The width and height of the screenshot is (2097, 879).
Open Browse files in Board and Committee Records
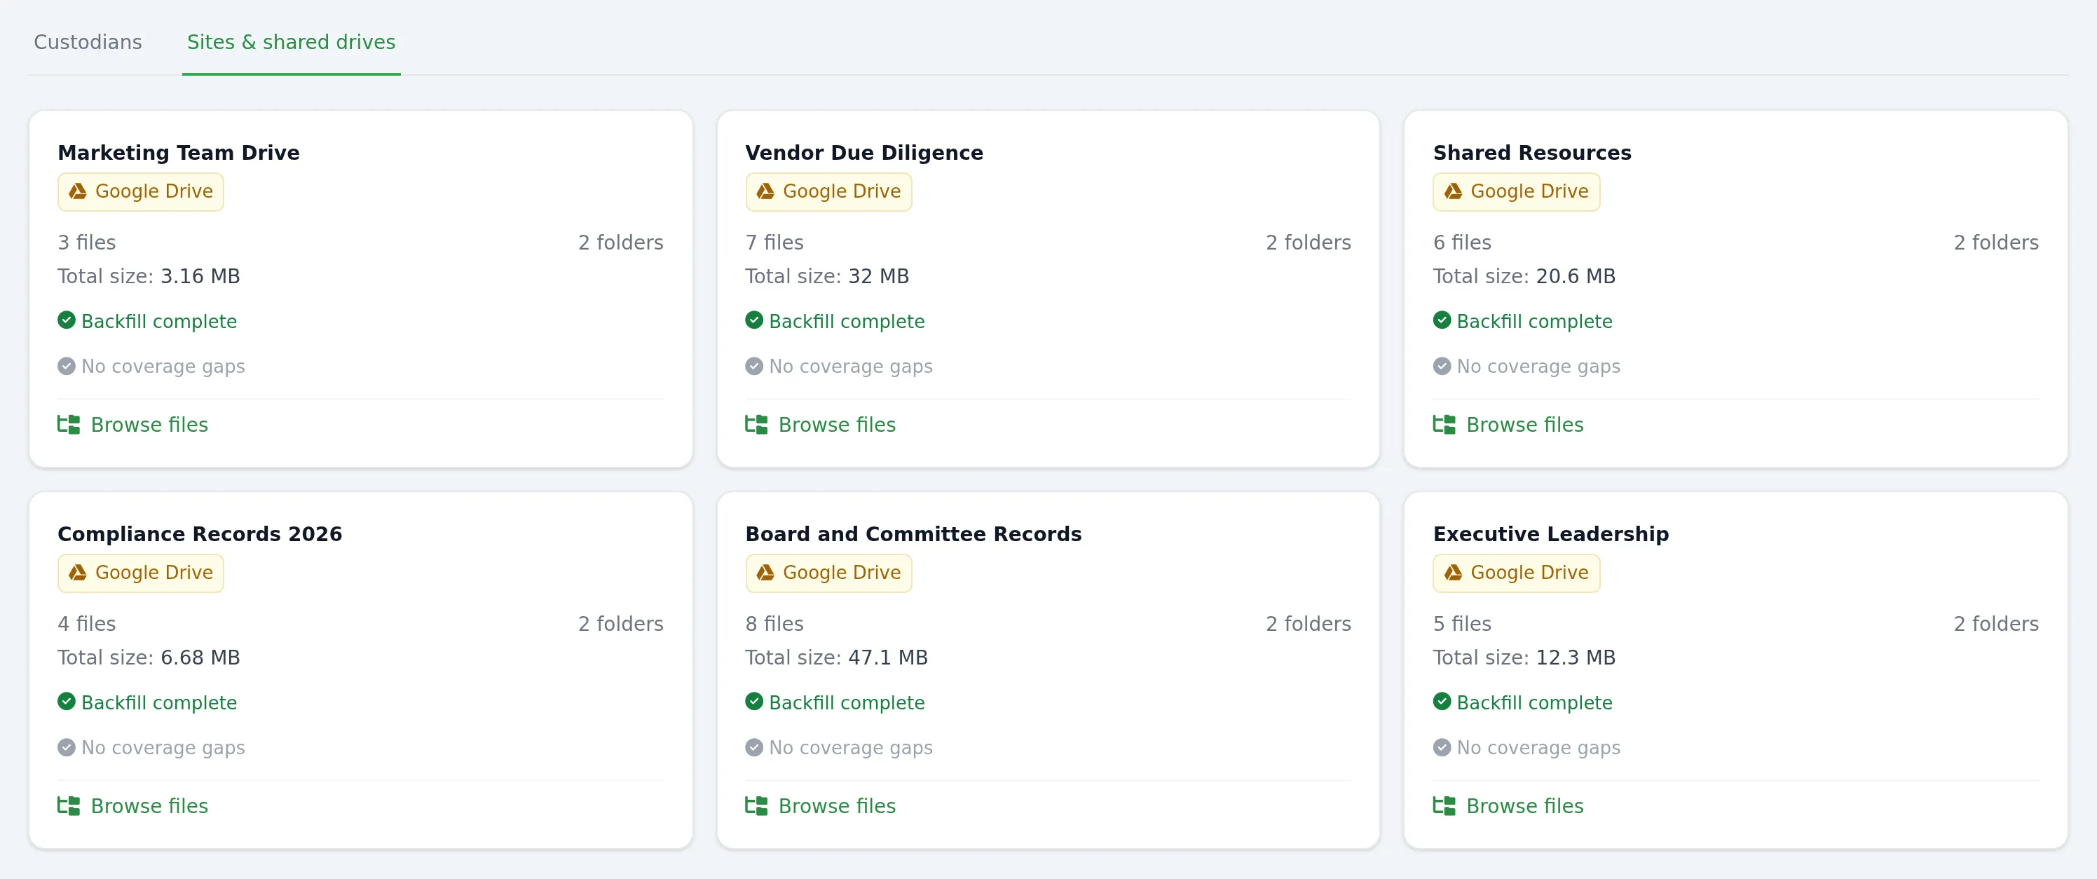(821, 806)
